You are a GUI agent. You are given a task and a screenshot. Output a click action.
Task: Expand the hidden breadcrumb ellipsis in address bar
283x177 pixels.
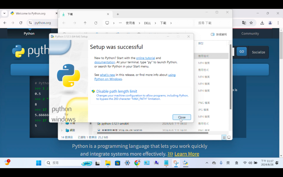pyautogui.click(x=120, y=23)
